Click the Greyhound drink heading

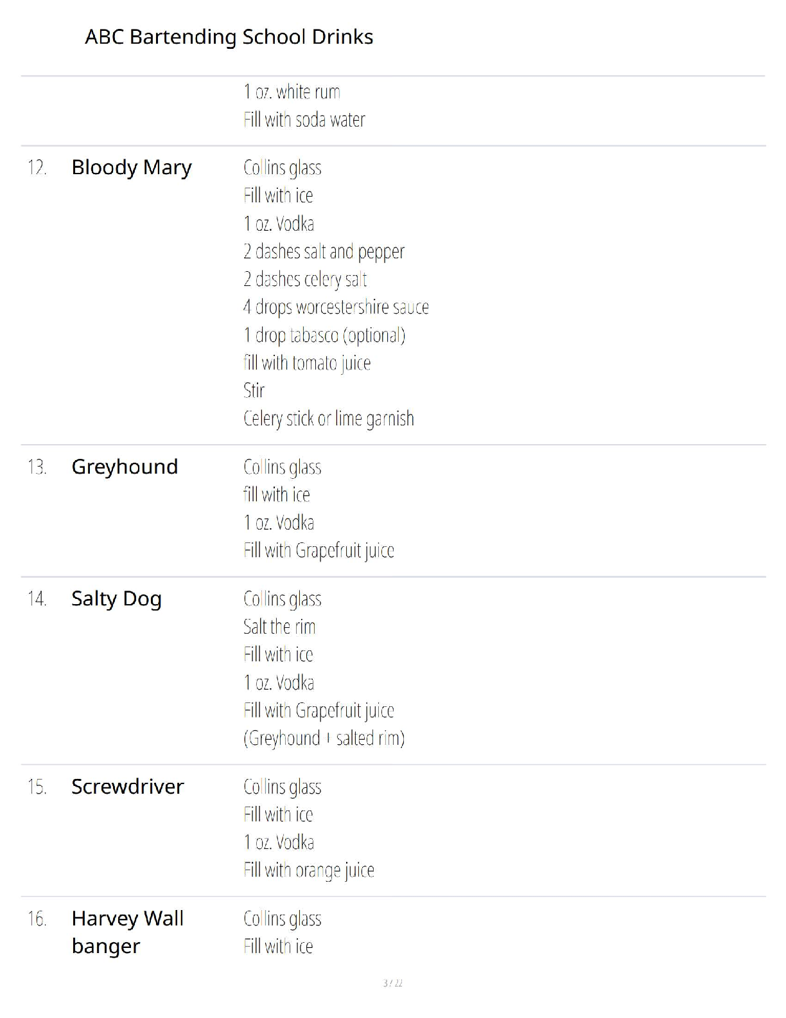pos(125,467)
